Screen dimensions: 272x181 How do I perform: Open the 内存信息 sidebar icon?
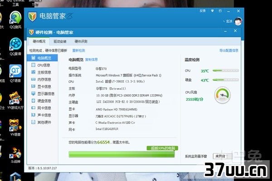[x=33, y=79]
